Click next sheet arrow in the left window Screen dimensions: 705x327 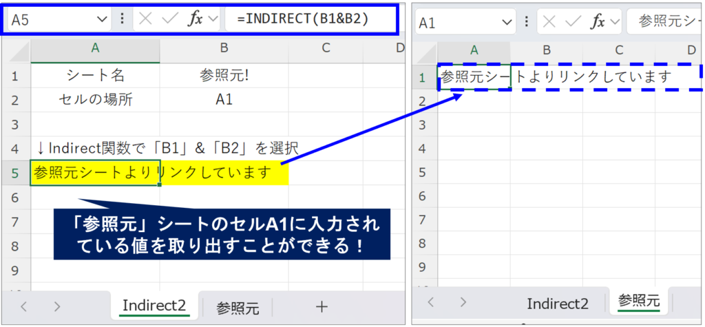point(57,306)
